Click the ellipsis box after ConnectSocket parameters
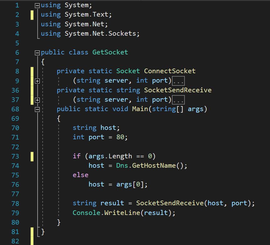Viewport: 270px width, 245px height. click(x=179, y=81)
